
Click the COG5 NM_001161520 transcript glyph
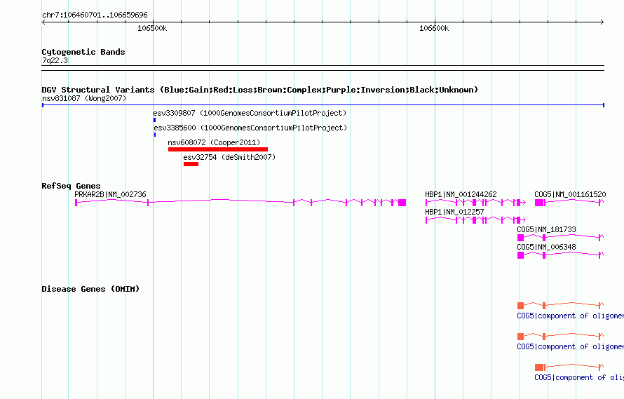569,203
